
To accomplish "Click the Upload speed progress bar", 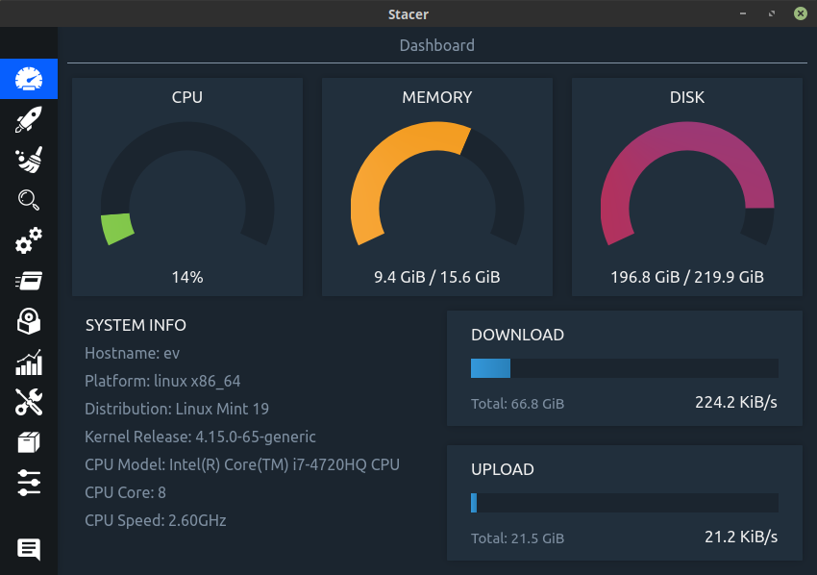I will pyautogui.click(x=624, y=503).
